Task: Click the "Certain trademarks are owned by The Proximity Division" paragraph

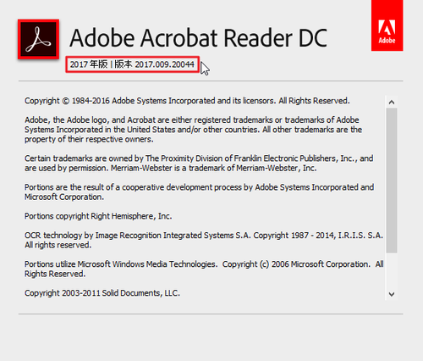Action: (199, 164)
